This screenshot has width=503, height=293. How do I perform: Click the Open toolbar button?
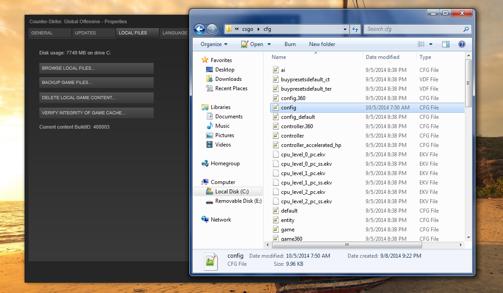[x=252, y=44]
